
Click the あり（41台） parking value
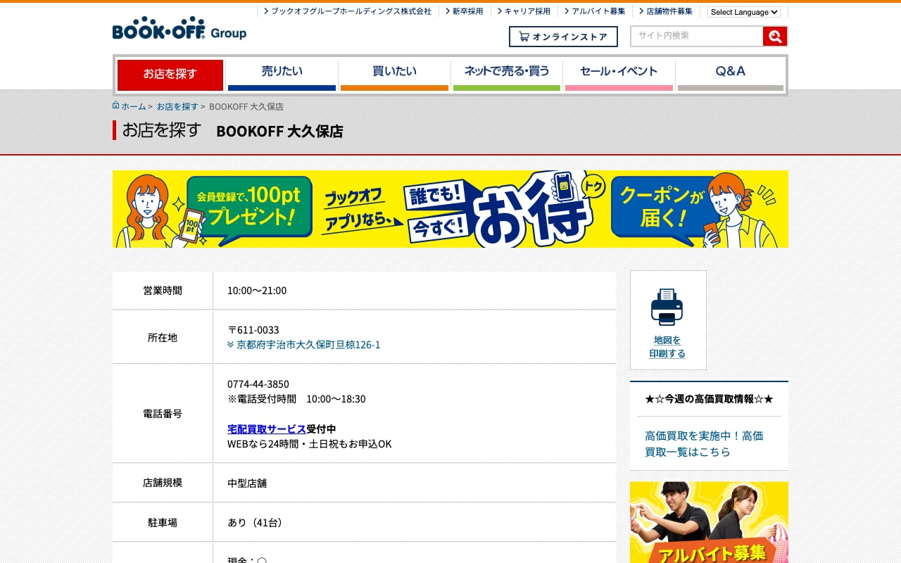point(256,523)
